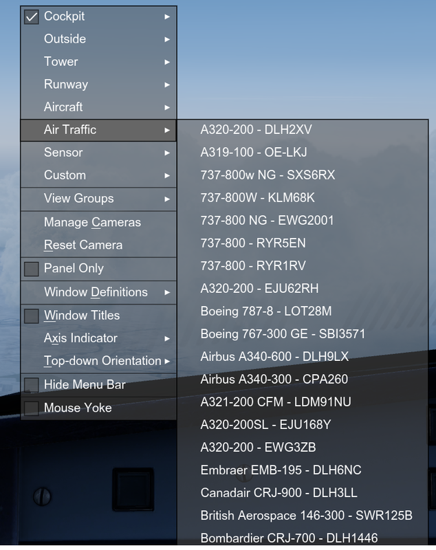Expand the Custom submenu arrow
This screenshot has height=550, width=436.
coord(167,175)
